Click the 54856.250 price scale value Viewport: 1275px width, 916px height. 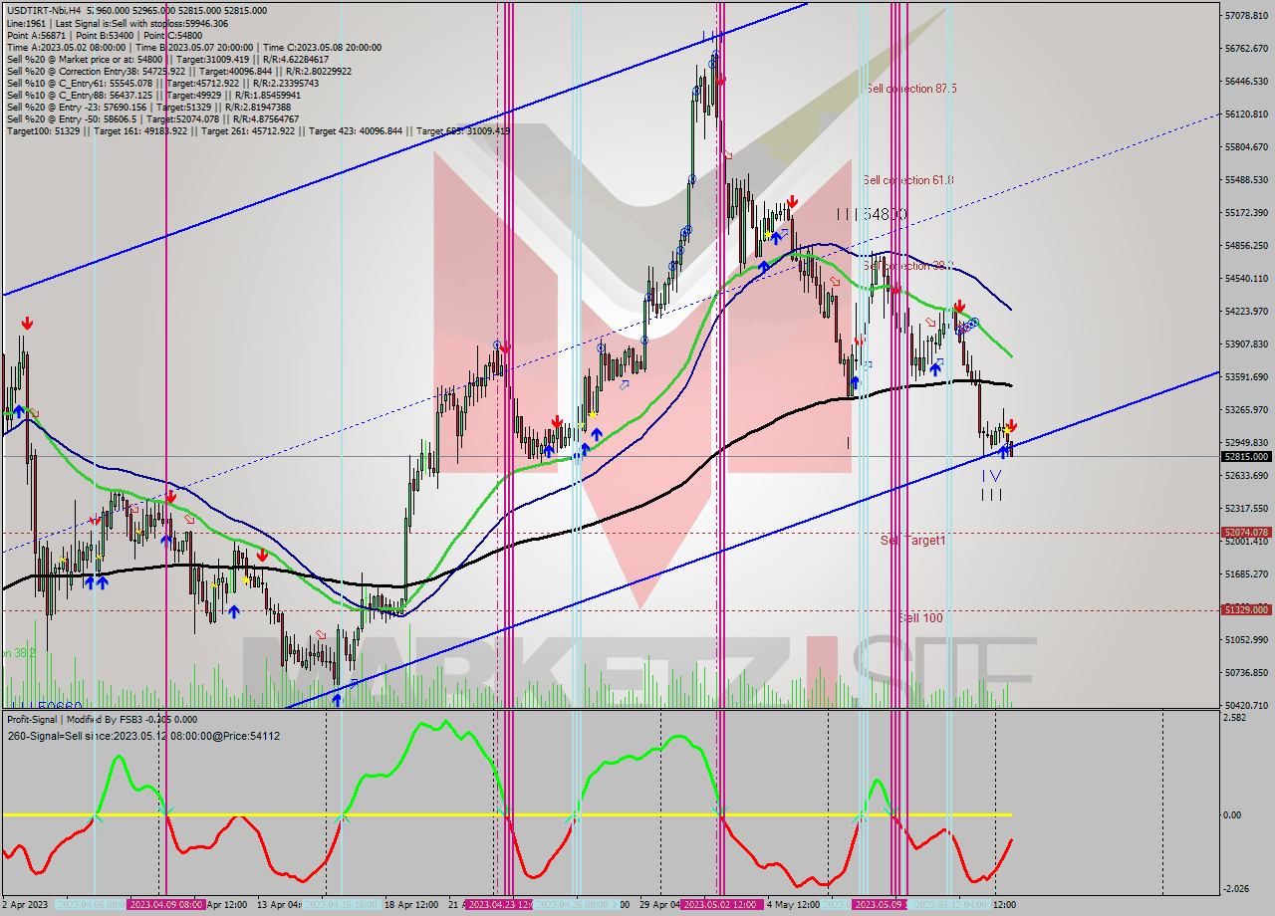pyautogui.click(x=1246, y=246)
